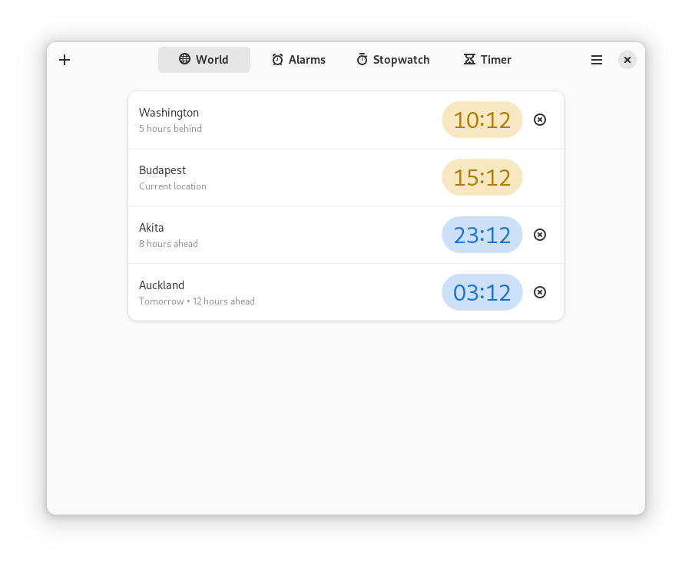Image resolution: width=692 pixels, height=566 pixels.
Task: Select the Budapest city name
Action: 162,170
